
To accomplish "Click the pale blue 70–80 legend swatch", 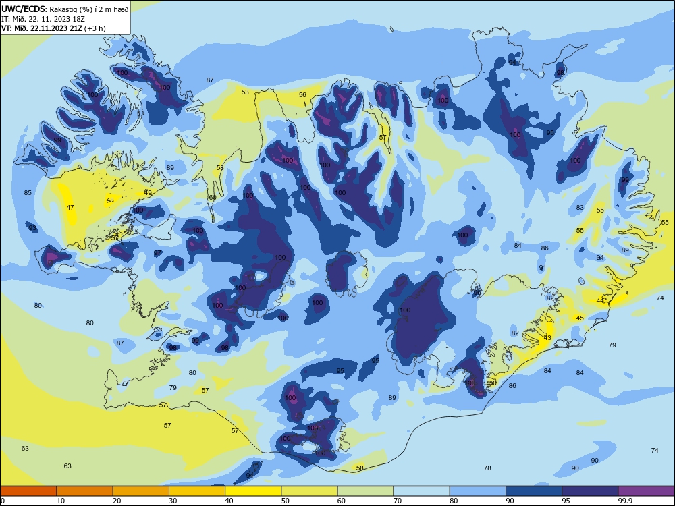I will point(421,491).
